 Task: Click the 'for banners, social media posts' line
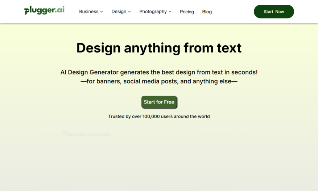[x=159, y=81]
